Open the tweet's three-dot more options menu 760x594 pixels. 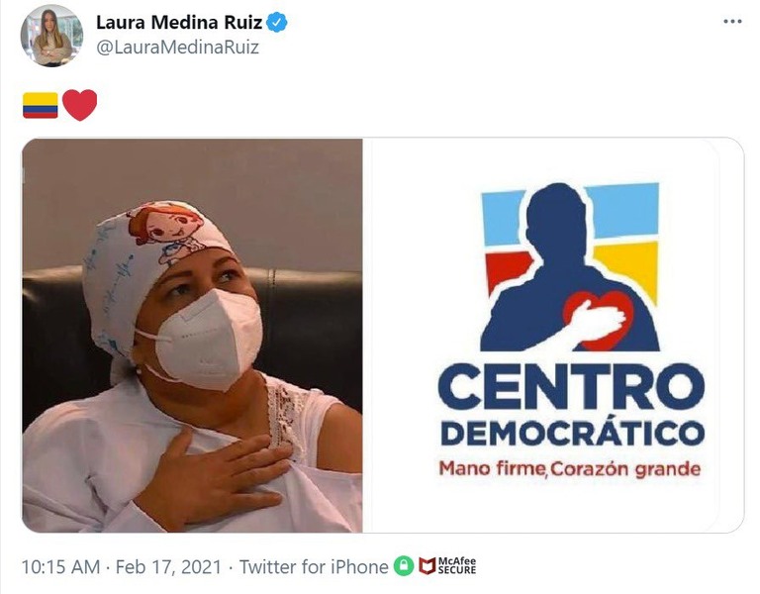click(732, 22)
